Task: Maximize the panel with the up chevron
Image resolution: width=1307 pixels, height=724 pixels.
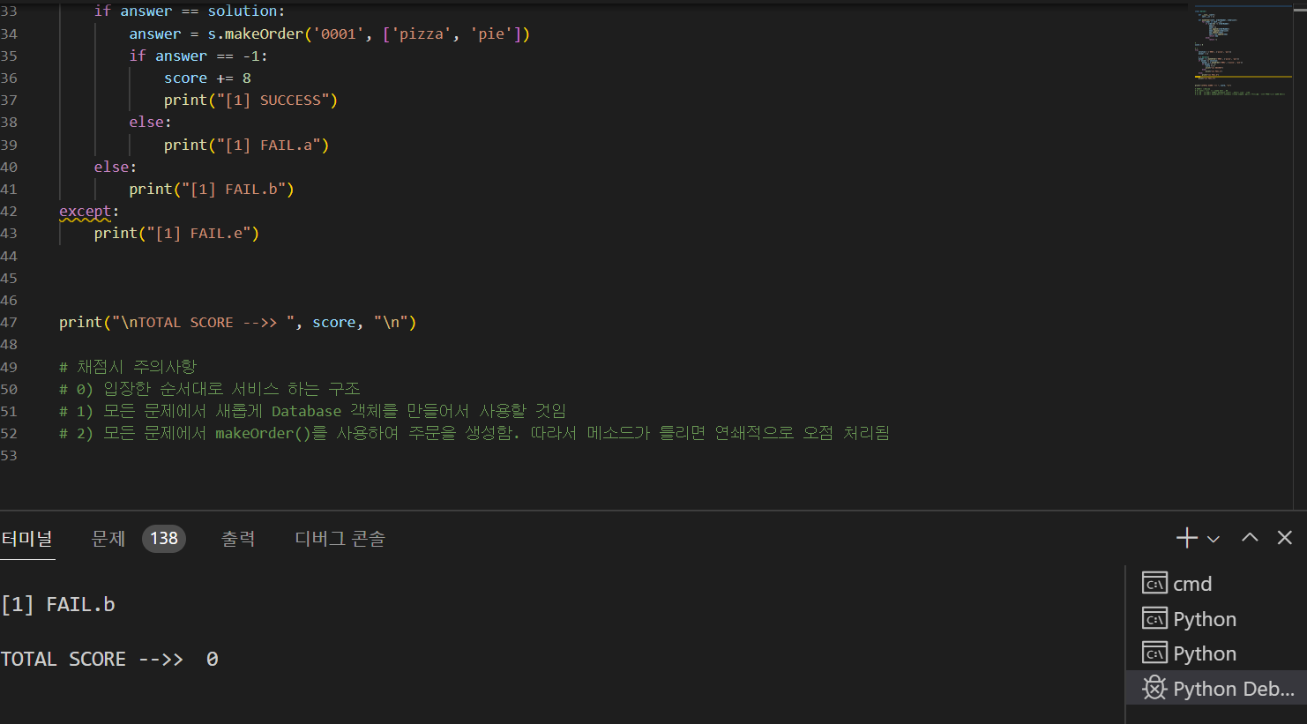Action: tap(1250, 537)
